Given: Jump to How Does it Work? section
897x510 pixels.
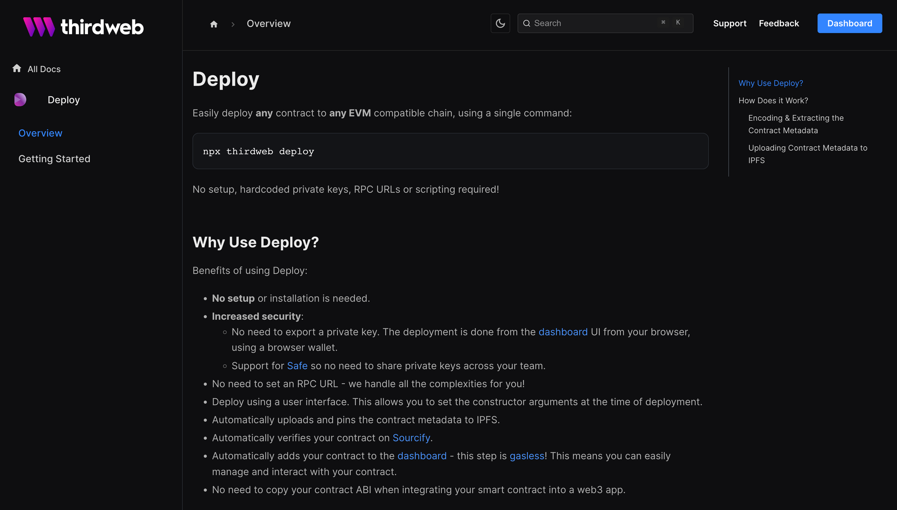Looking at the screenshot, I should point(773,100).
